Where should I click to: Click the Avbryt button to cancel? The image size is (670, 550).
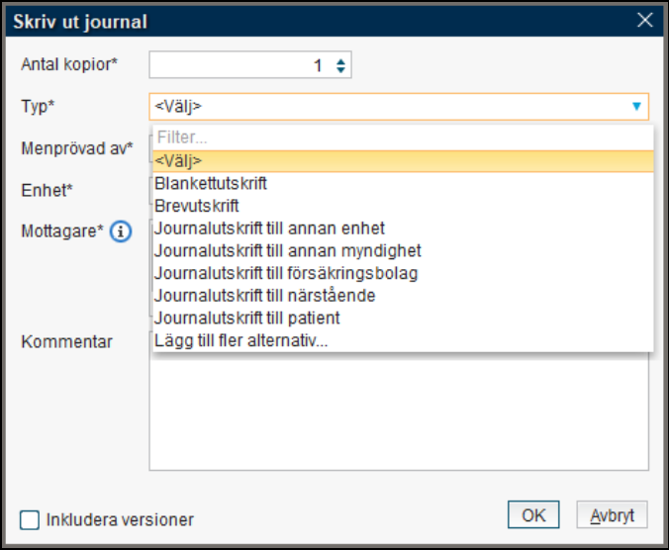tap(612, 515)
